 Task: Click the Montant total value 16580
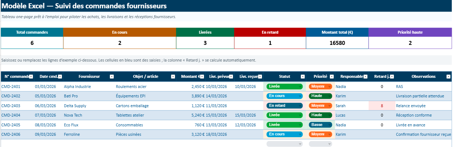click(337, 43)
